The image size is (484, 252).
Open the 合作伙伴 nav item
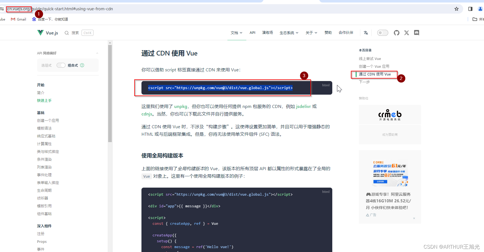[346, 33]
